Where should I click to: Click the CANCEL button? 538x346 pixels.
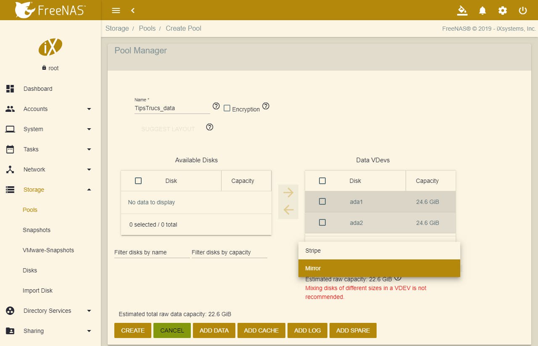(172, 330)
